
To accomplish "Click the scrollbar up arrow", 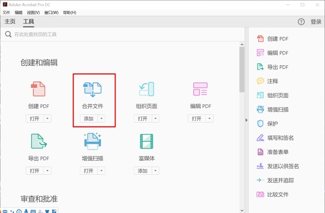I will [242, 45].
